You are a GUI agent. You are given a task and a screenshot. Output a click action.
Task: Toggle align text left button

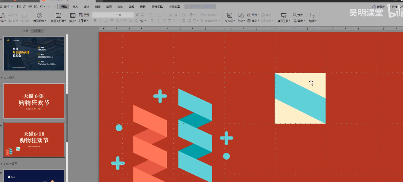152,21
